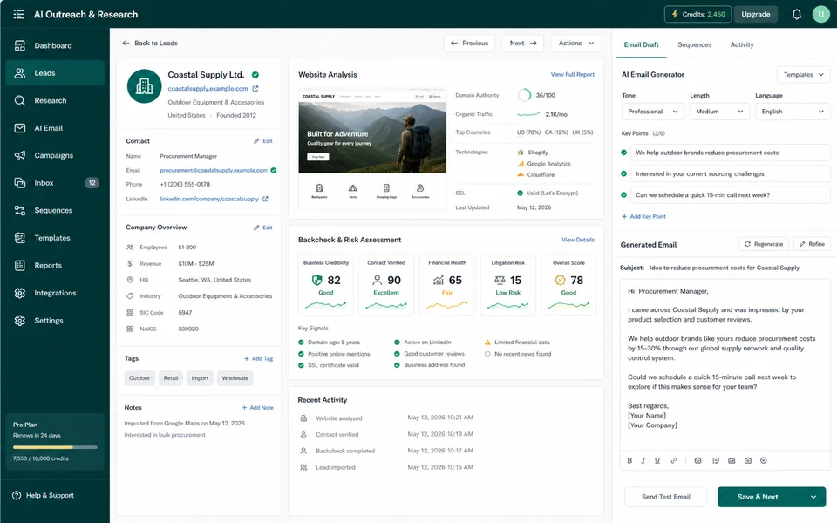Screen dimensions: 837x523
Task: Click the email Subject line field
Action: pos(725,268)
